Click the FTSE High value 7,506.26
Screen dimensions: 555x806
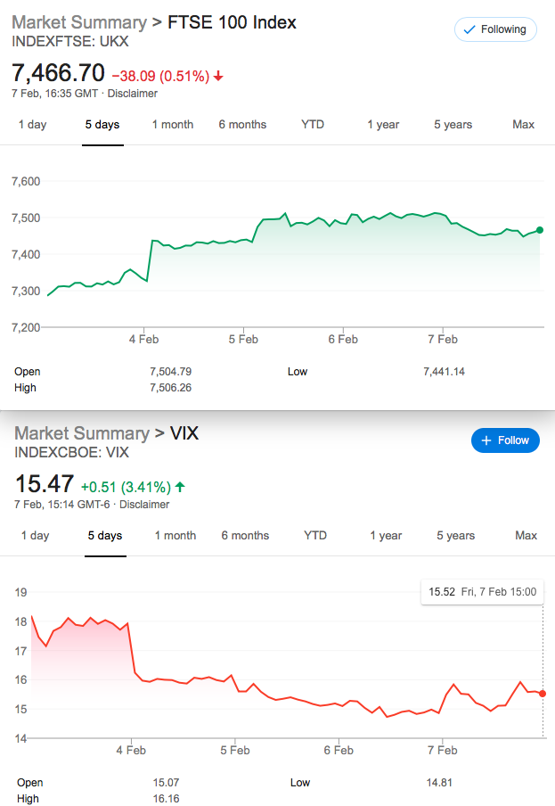[170, 388]
